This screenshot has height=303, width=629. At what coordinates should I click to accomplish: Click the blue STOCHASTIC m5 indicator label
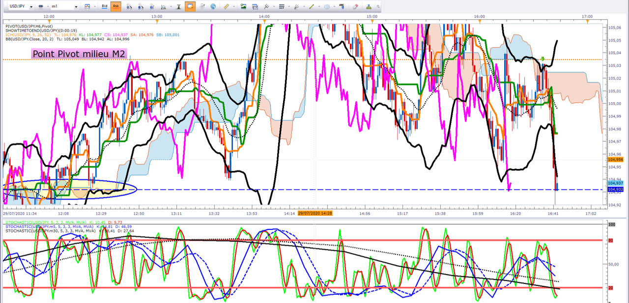pos(49,226)
